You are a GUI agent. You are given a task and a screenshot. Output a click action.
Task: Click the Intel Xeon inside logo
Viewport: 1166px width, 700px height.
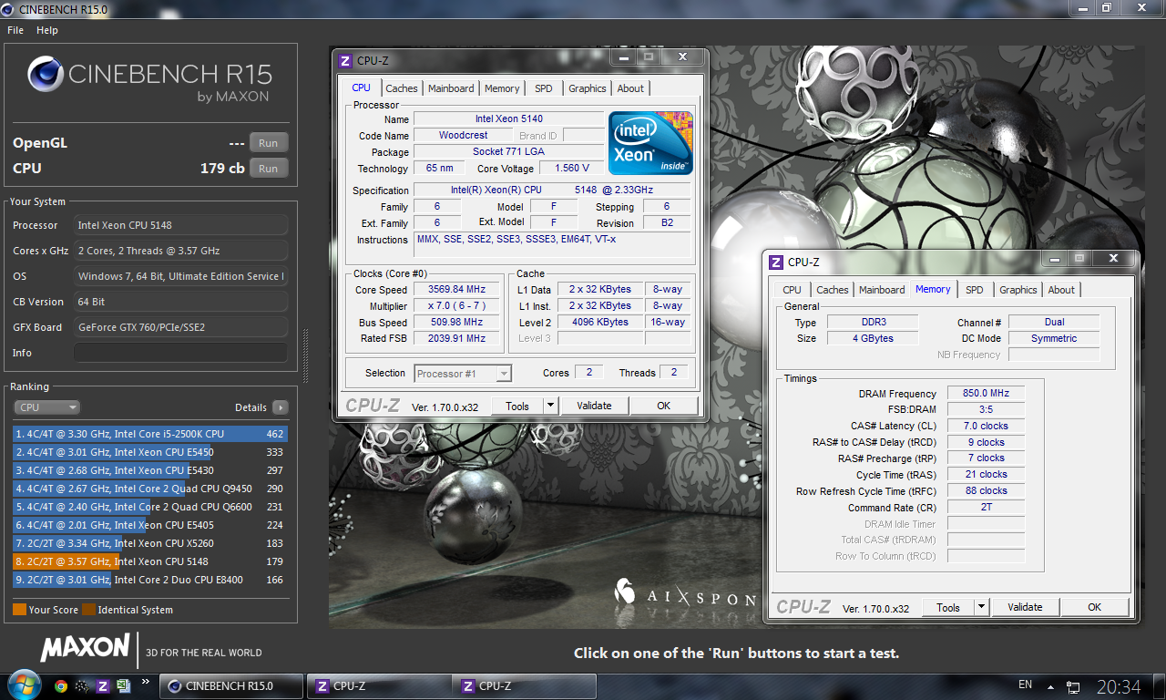(x=650, y=142)
